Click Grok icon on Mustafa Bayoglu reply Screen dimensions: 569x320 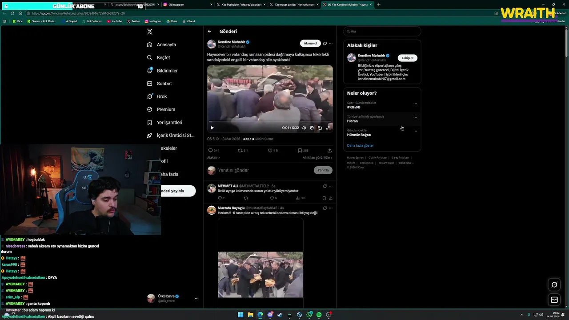click(x=325, y=208)
